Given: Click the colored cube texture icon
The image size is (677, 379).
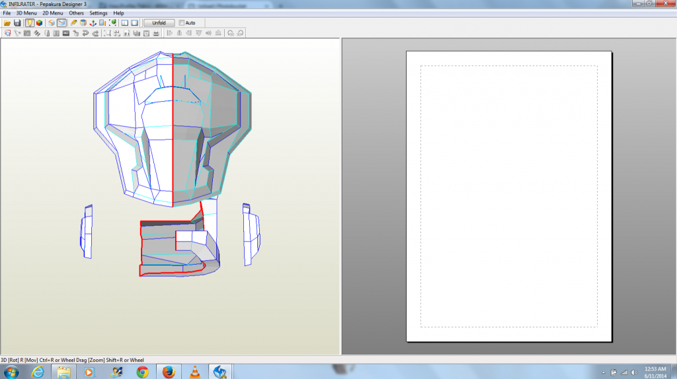Looking at the screenshot, I should click(x=40, y=23).
